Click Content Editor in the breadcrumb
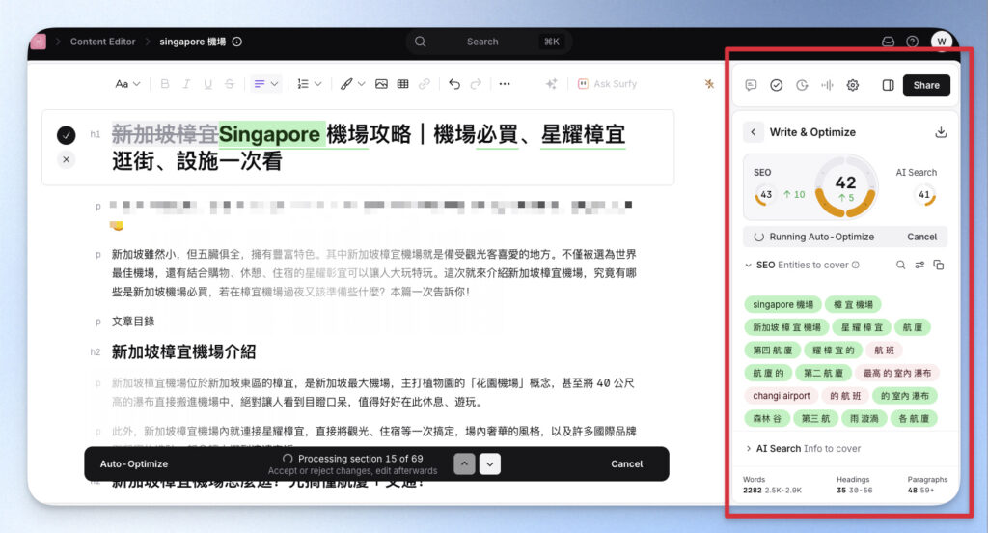Image resolution: width=988 pixels, height=533 pixels. click(102, 42)
